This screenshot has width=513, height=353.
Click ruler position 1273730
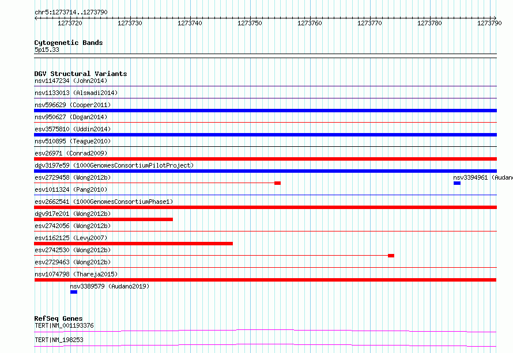[x=130, y=23]
